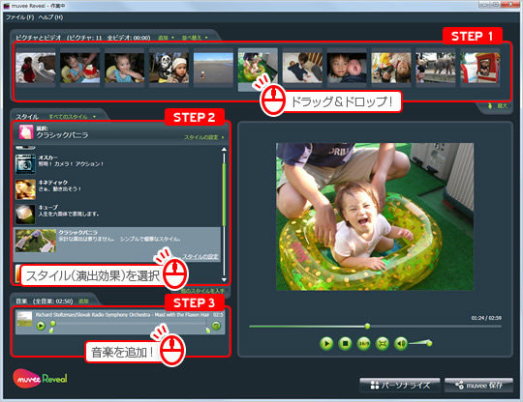
Task: Remove the music track with round icon at right
Action: click(x=216, y=325)
